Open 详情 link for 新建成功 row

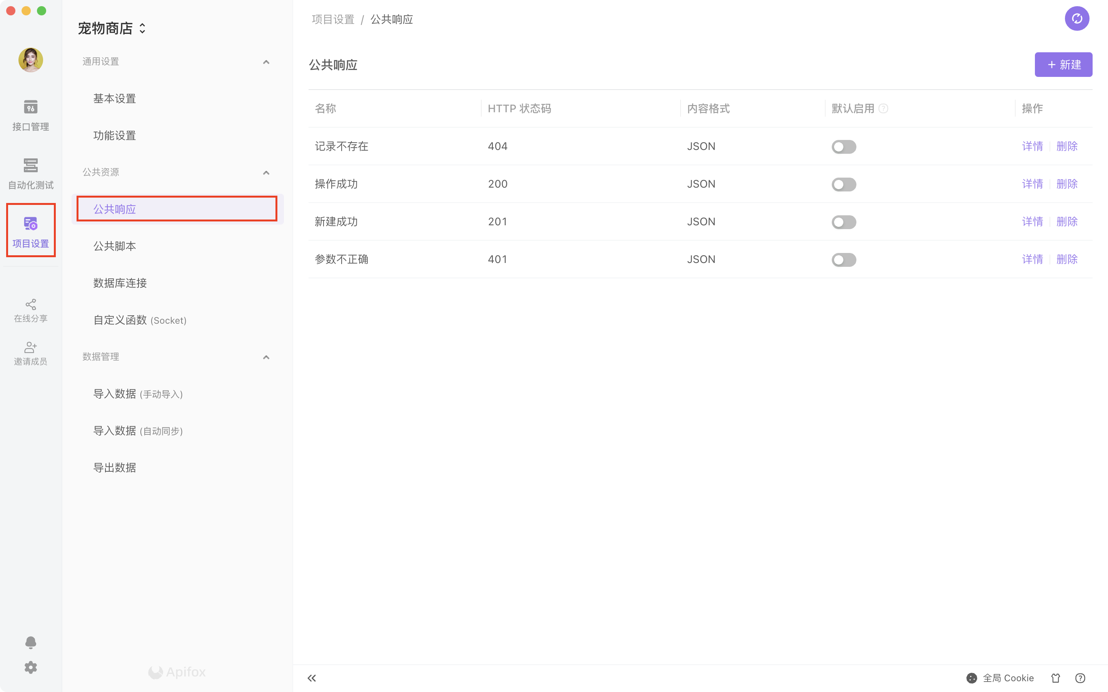click(x=1032, y=222)
